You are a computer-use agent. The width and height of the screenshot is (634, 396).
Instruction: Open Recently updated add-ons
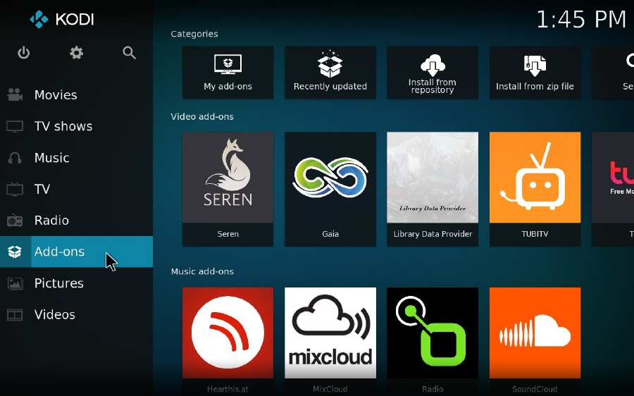coord(330,73)
